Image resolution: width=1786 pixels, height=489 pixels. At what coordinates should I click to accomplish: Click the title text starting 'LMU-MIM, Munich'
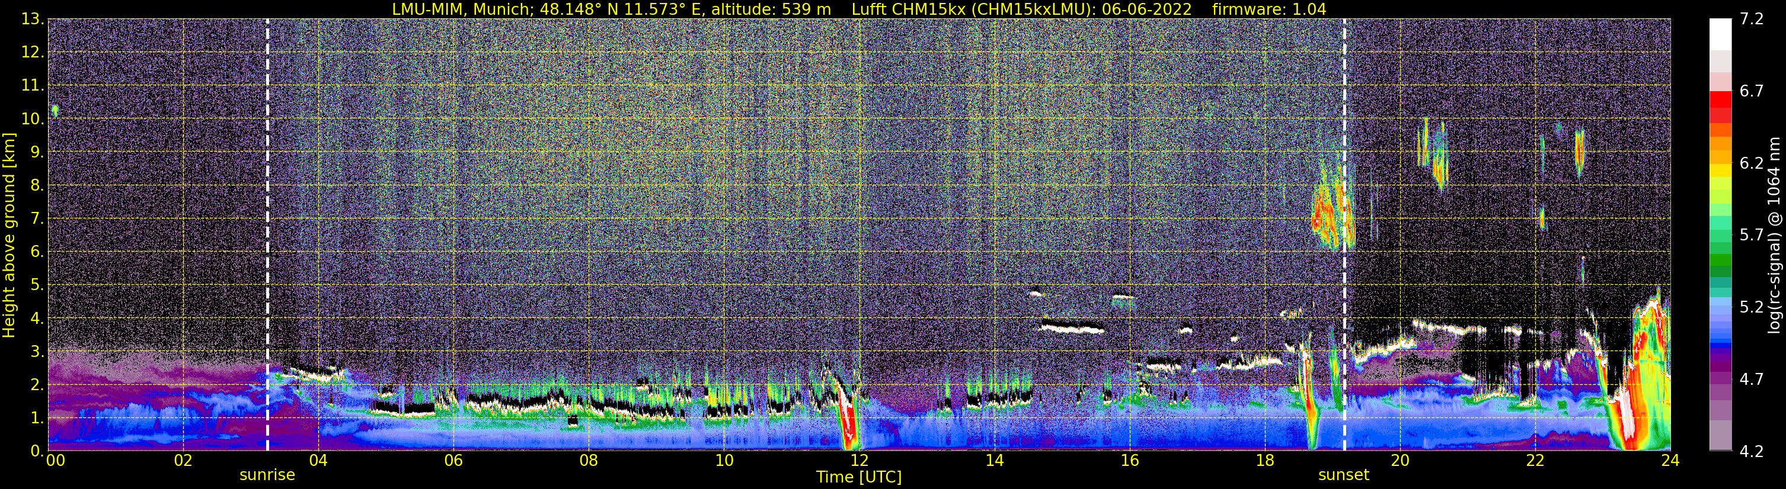coord(859,9)
